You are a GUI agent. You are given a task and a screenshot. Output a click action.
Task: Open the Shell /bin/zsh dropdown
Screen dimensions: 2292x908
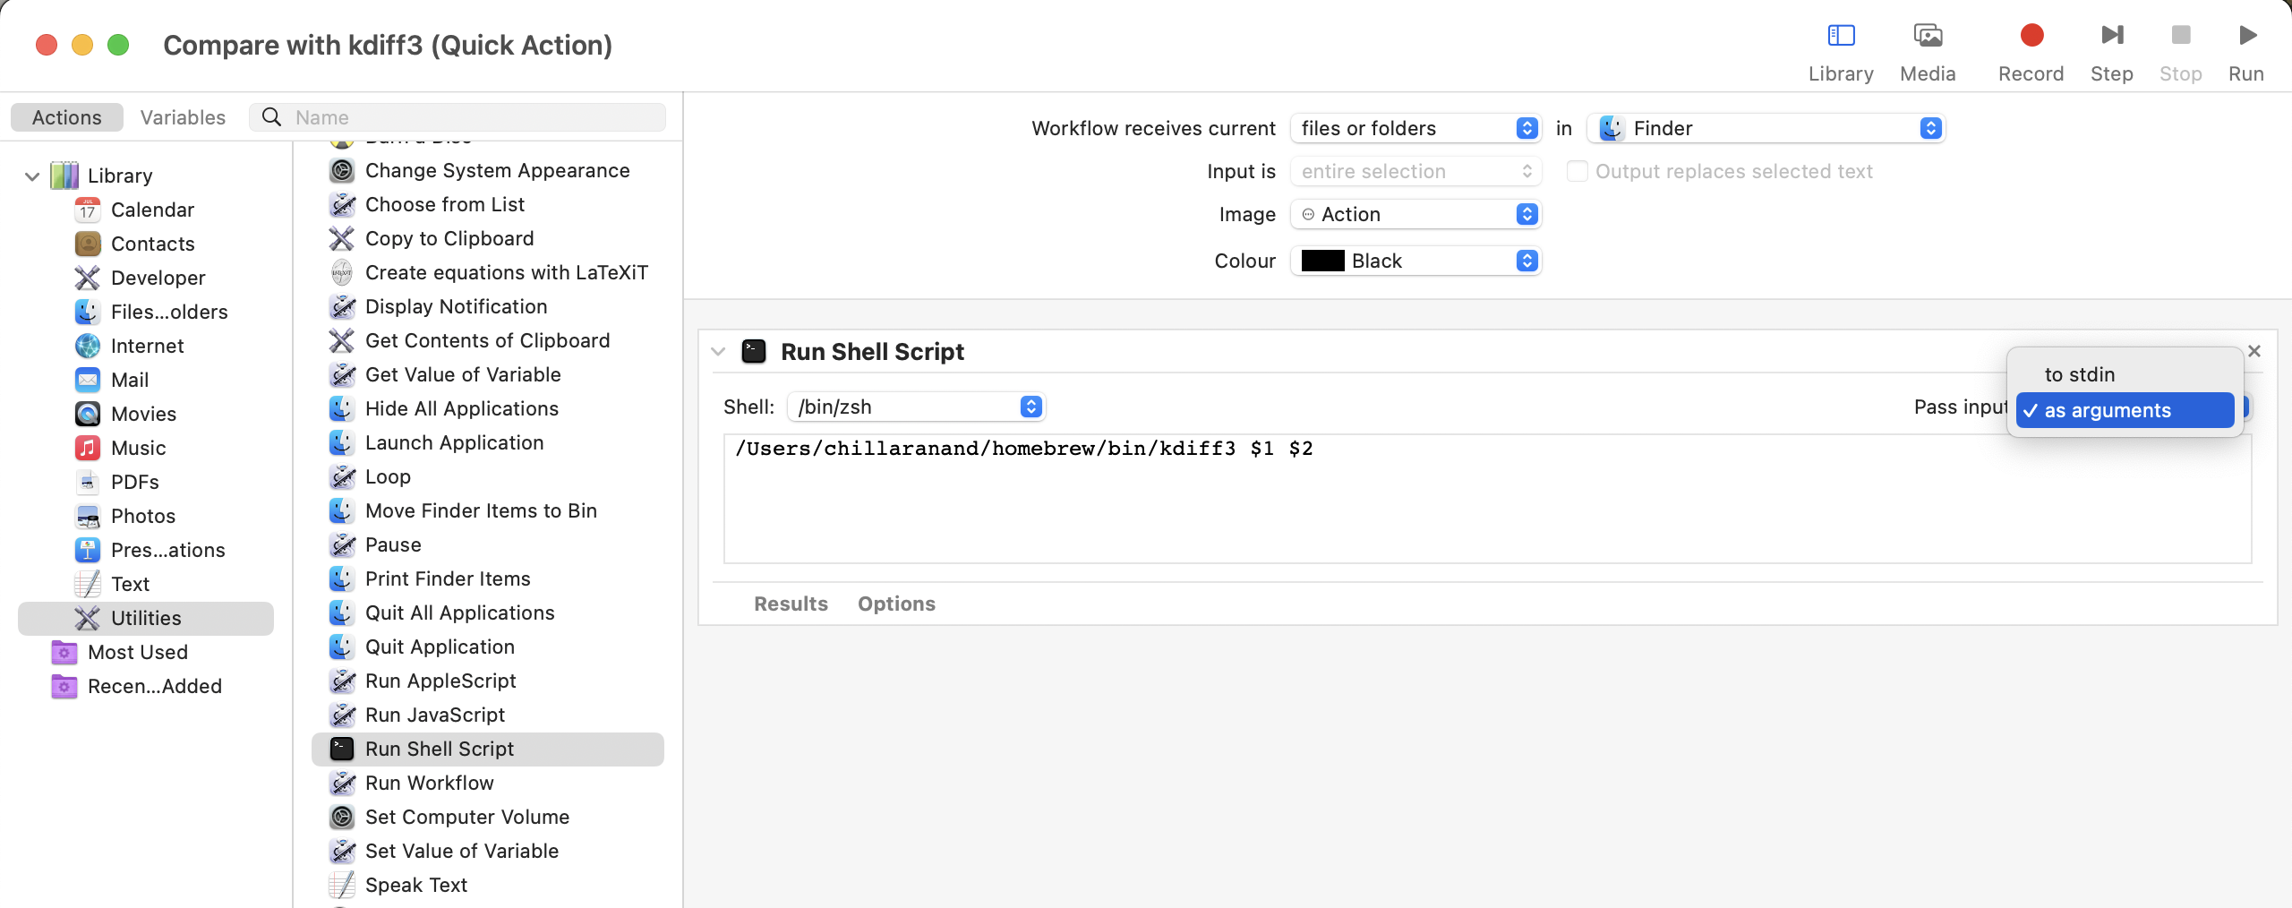point(916,407)
